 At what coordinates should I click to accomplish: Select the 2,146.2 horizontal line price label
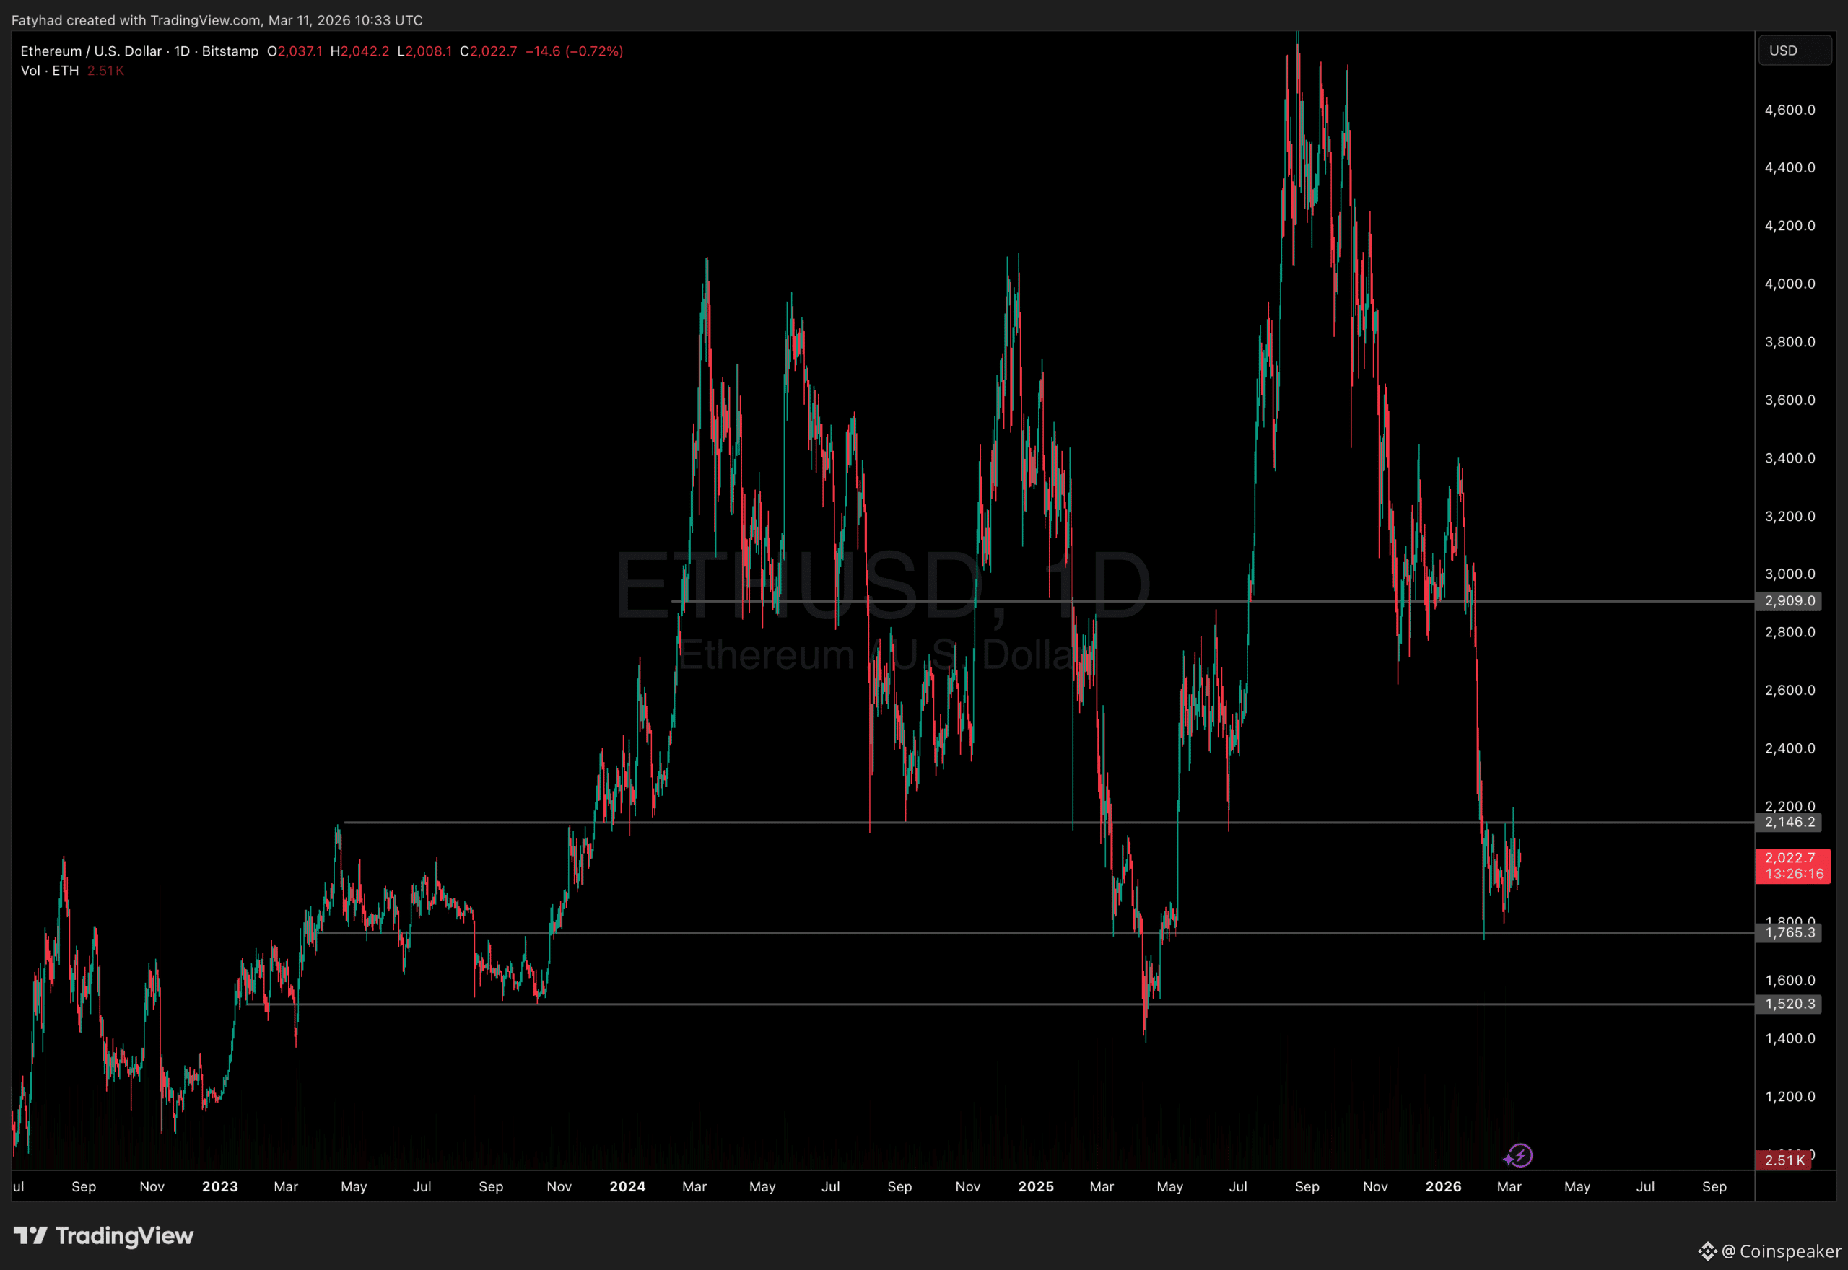coord(1789,822)
